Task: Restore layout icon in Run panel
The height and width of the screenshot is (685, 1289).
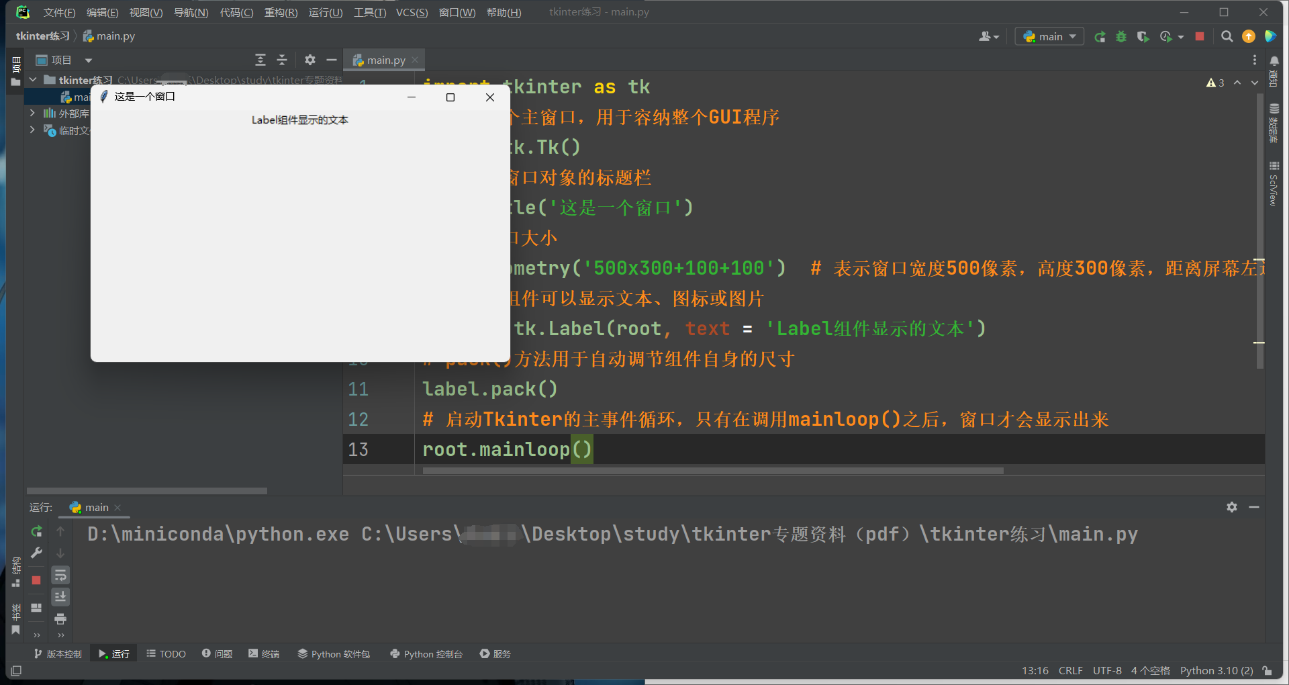Action: tap(36, 608)
